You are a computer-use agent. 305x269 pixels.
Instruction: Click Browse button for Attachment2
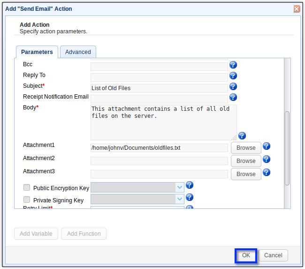[246, 161]
